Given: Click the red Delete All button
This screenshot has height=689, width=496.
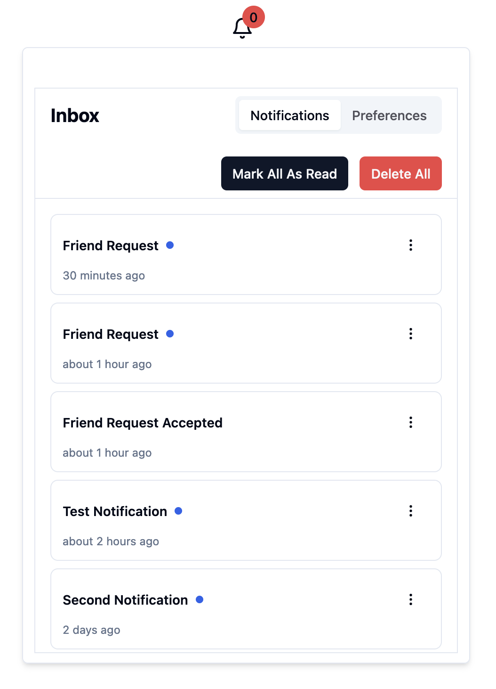Looking at the screenshot, I should coord(400,173).
